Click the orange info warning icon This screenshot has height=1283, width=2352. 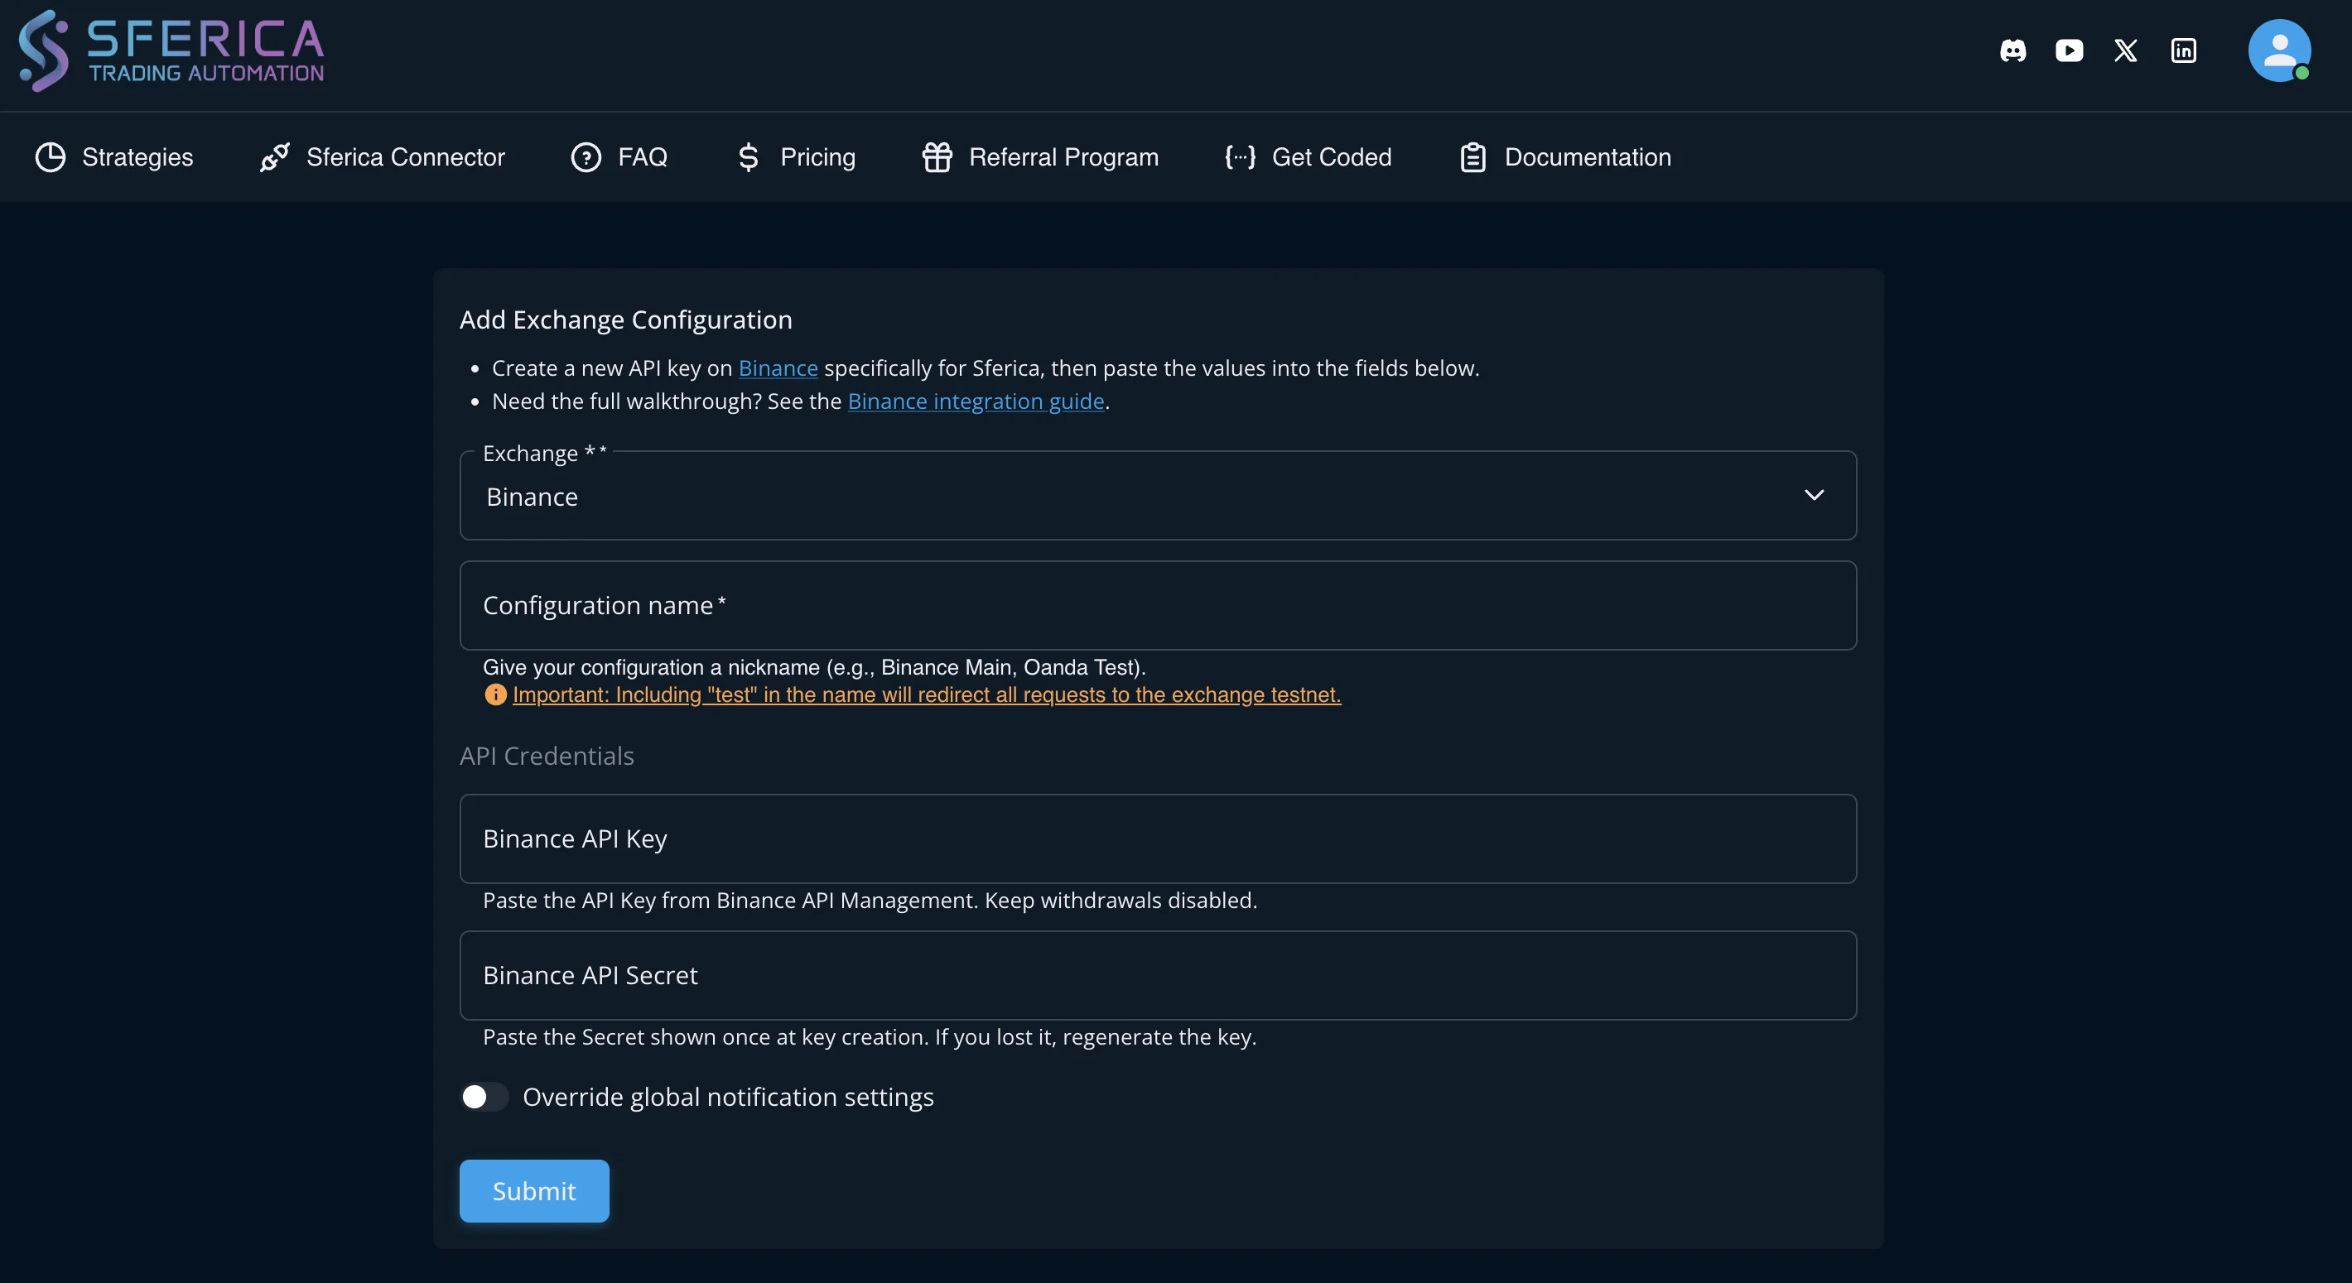tap(495, 694)
